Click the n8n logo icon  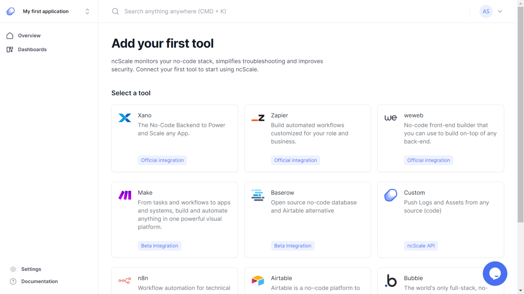[x=125, y=281]
